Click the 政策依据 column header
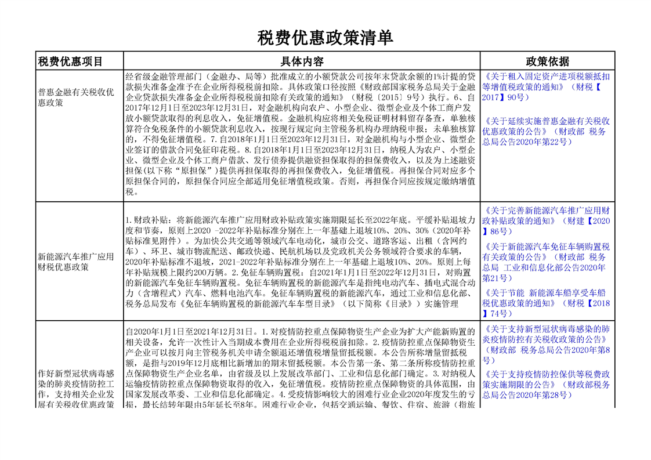The height and width of the screenshot is (460, 651). 547,61
